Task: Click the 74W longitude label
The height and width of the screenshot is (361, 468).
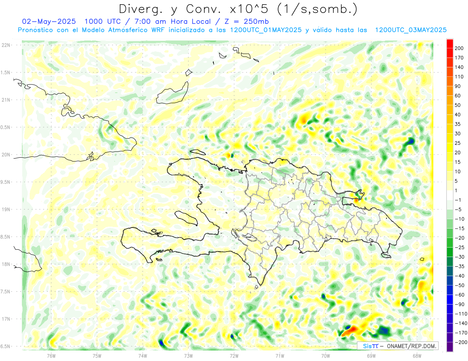Action: pos(143,356)
